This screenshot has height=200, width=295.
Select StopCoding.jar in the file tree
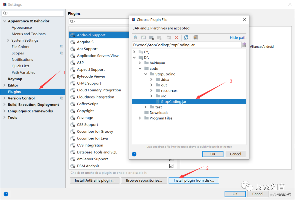click(189, 102)
